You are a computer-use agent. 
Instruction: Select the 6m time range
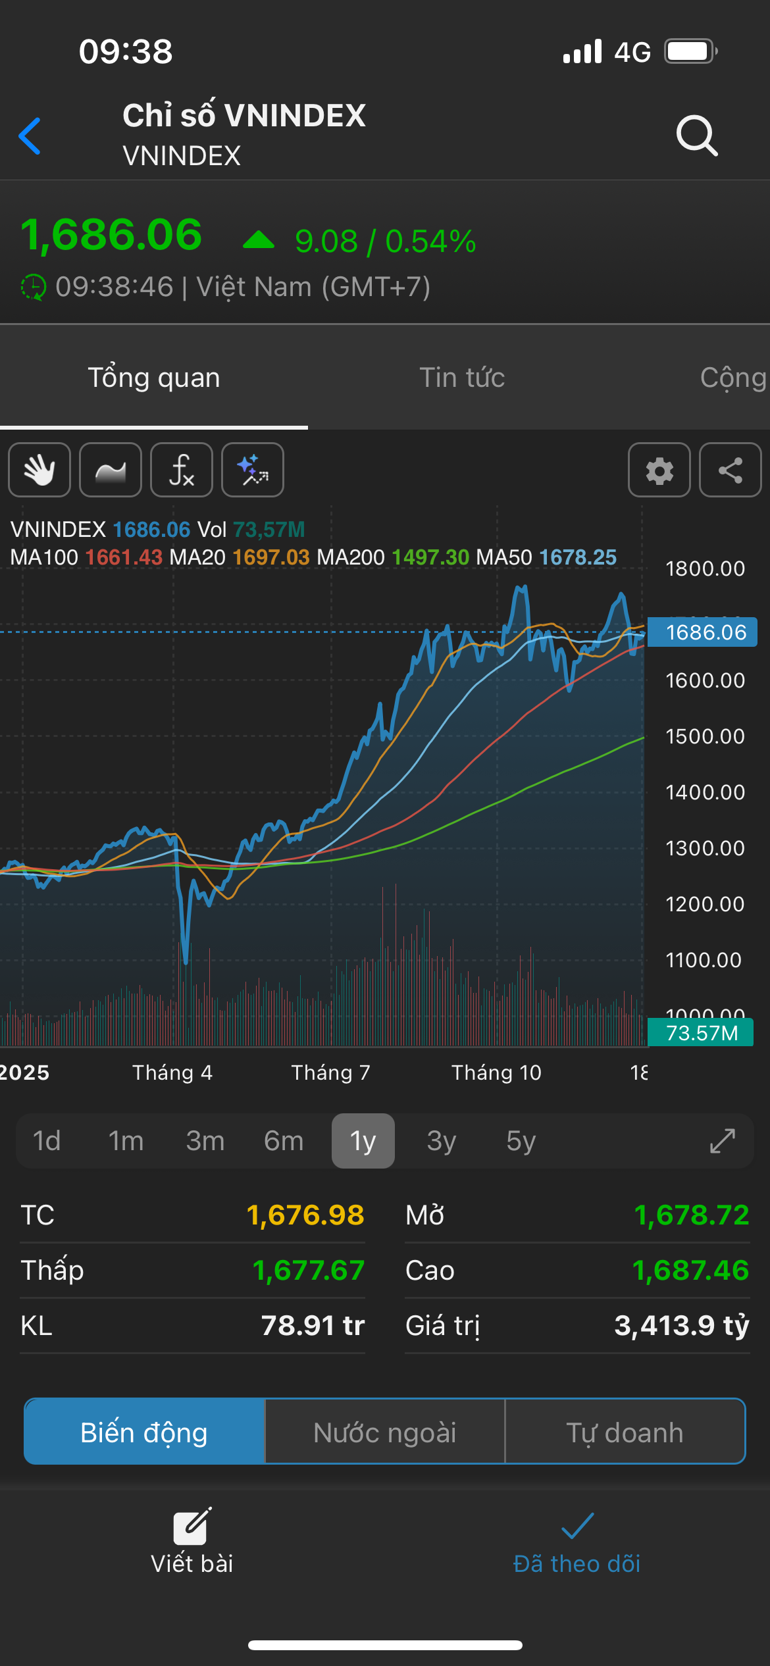[x=284, y=1141]
